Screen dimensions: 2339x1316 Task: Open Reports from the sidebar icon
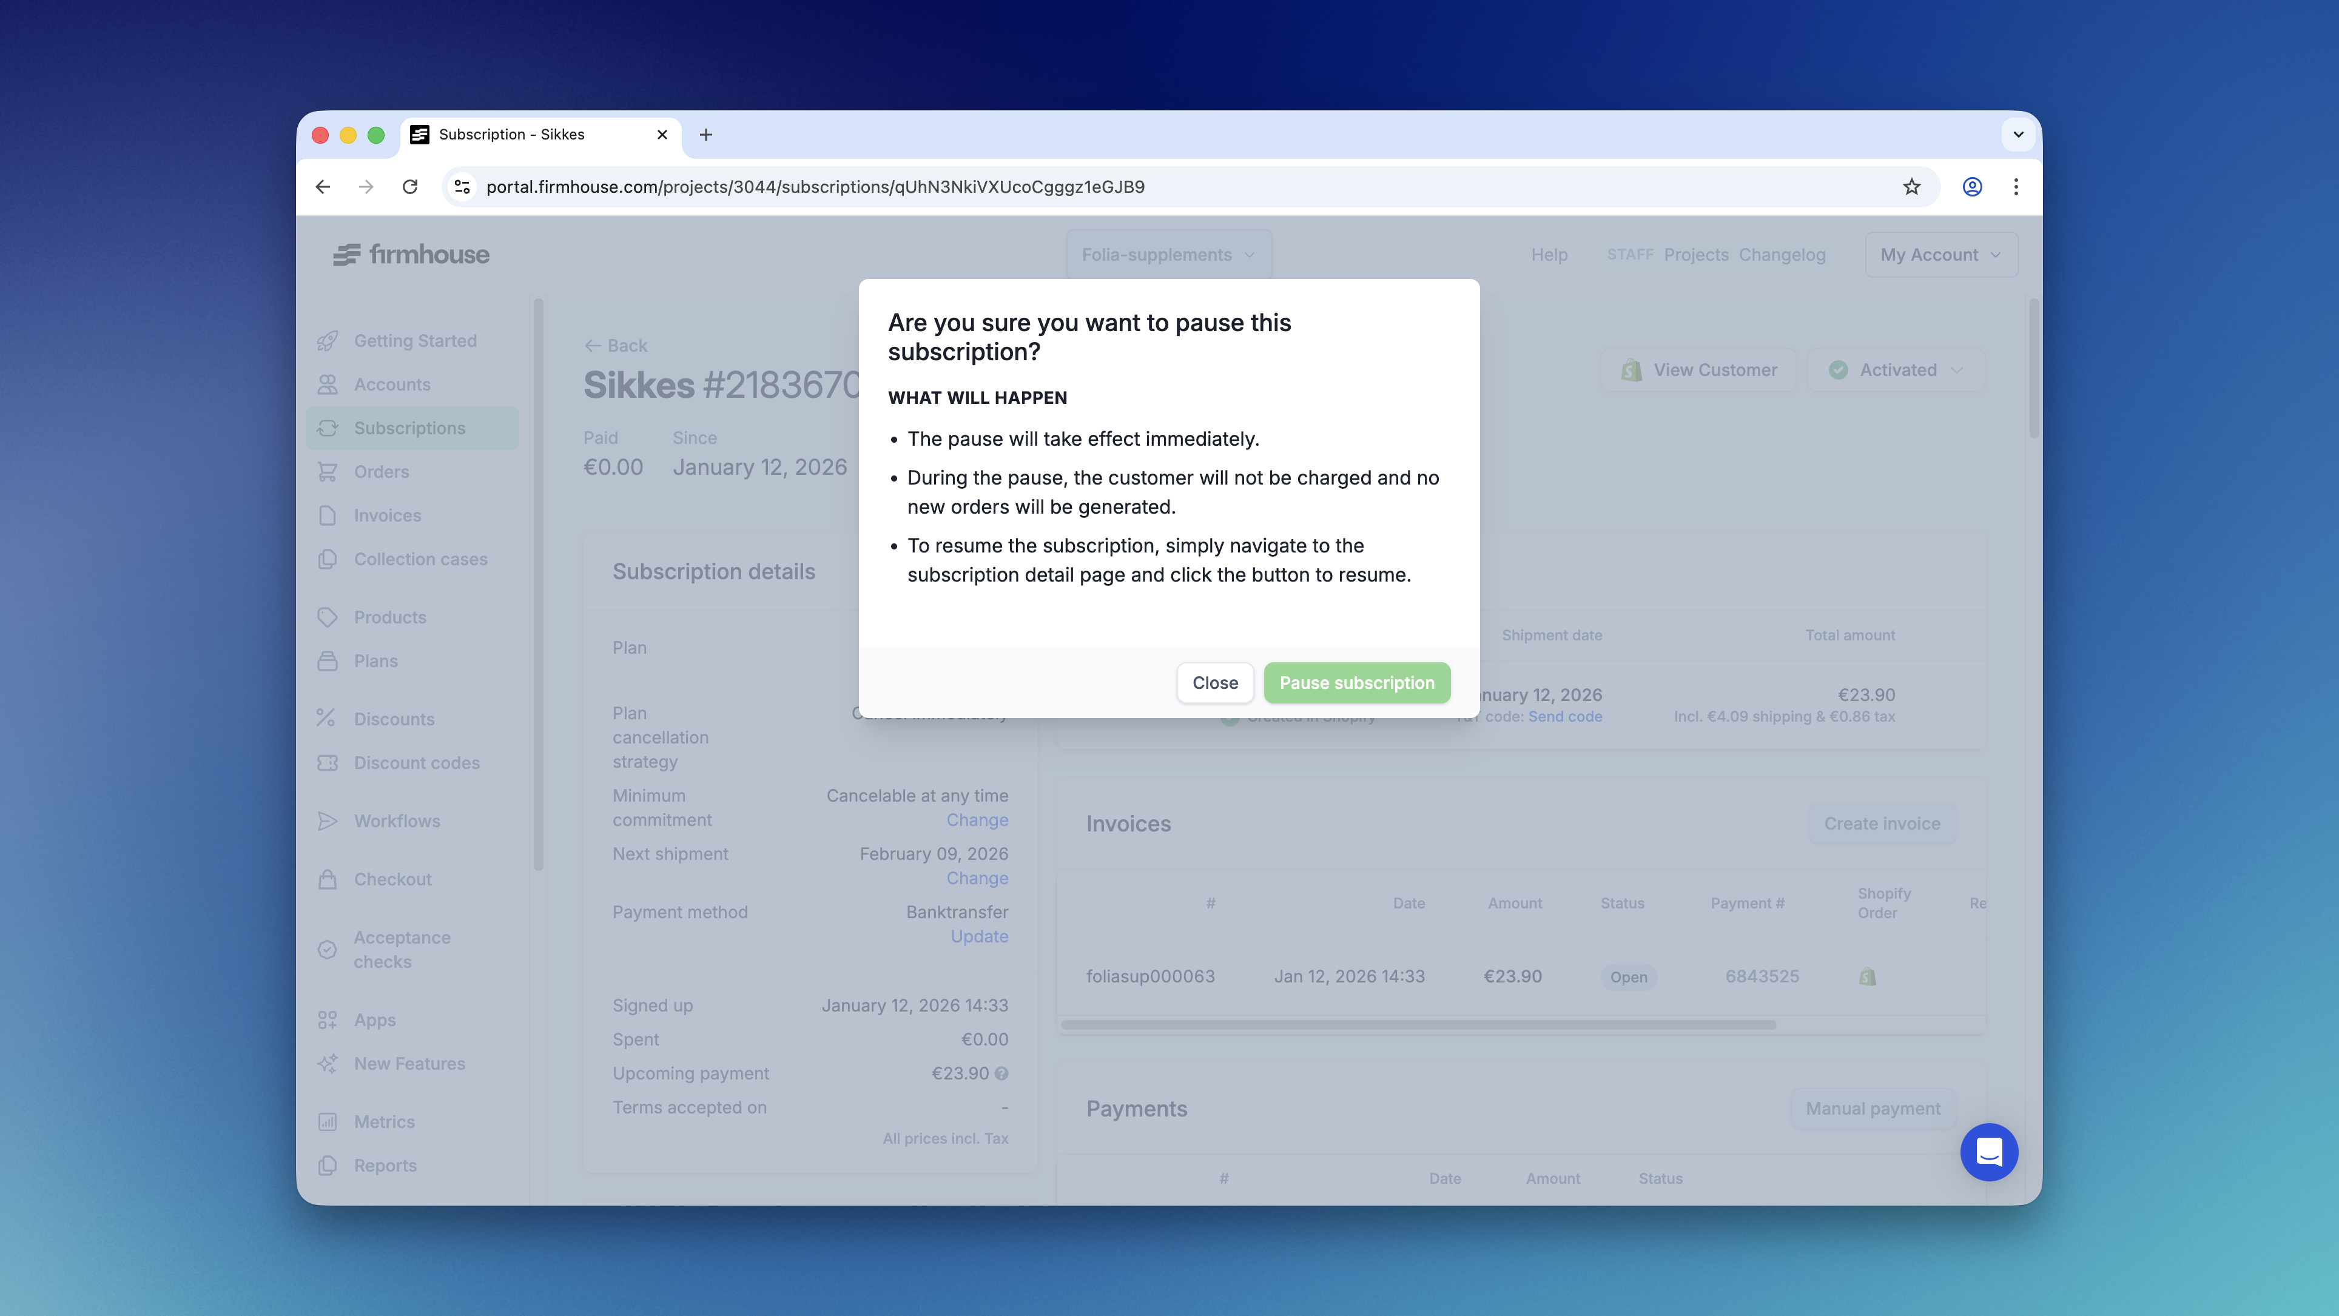click(329, 1164)
